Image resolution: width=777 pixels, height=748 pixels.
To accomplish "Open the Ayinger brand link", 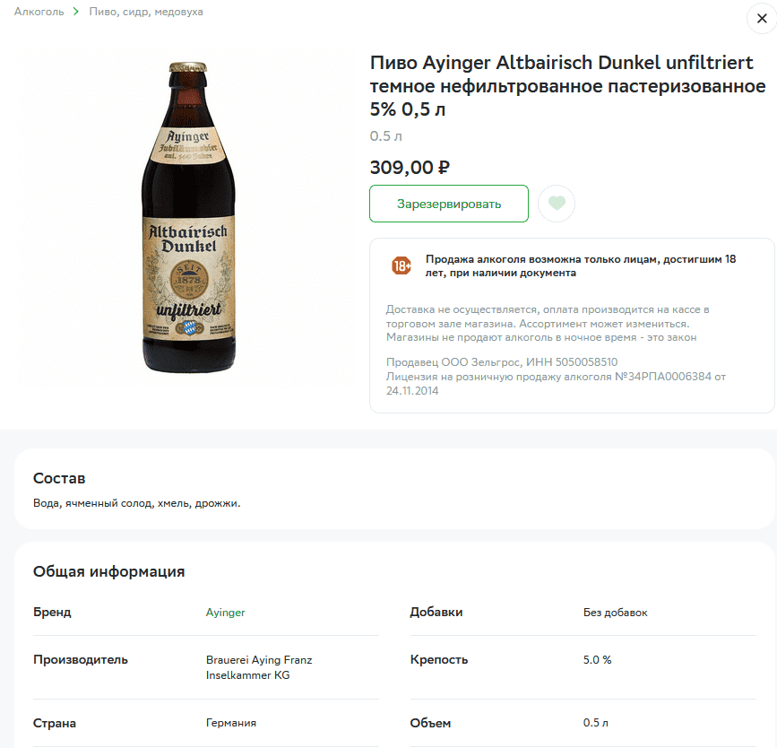I will 226,613.
